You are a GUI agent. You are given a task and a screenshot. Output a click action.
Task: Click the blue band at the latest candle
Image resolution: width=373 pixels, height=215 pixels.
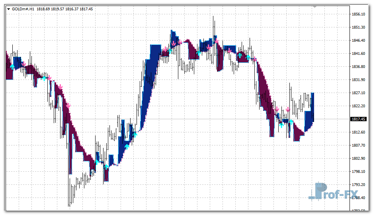pyautogui.click(x=310, y=115)
